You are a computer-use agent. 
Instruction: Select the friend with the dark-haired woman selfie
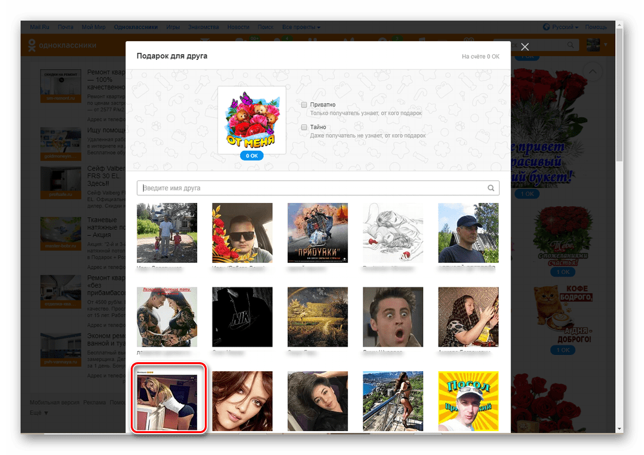click(x=317, y=401)
